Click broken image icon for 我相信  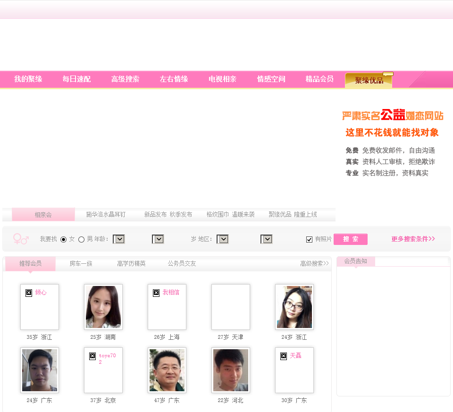tap(156, 293)
